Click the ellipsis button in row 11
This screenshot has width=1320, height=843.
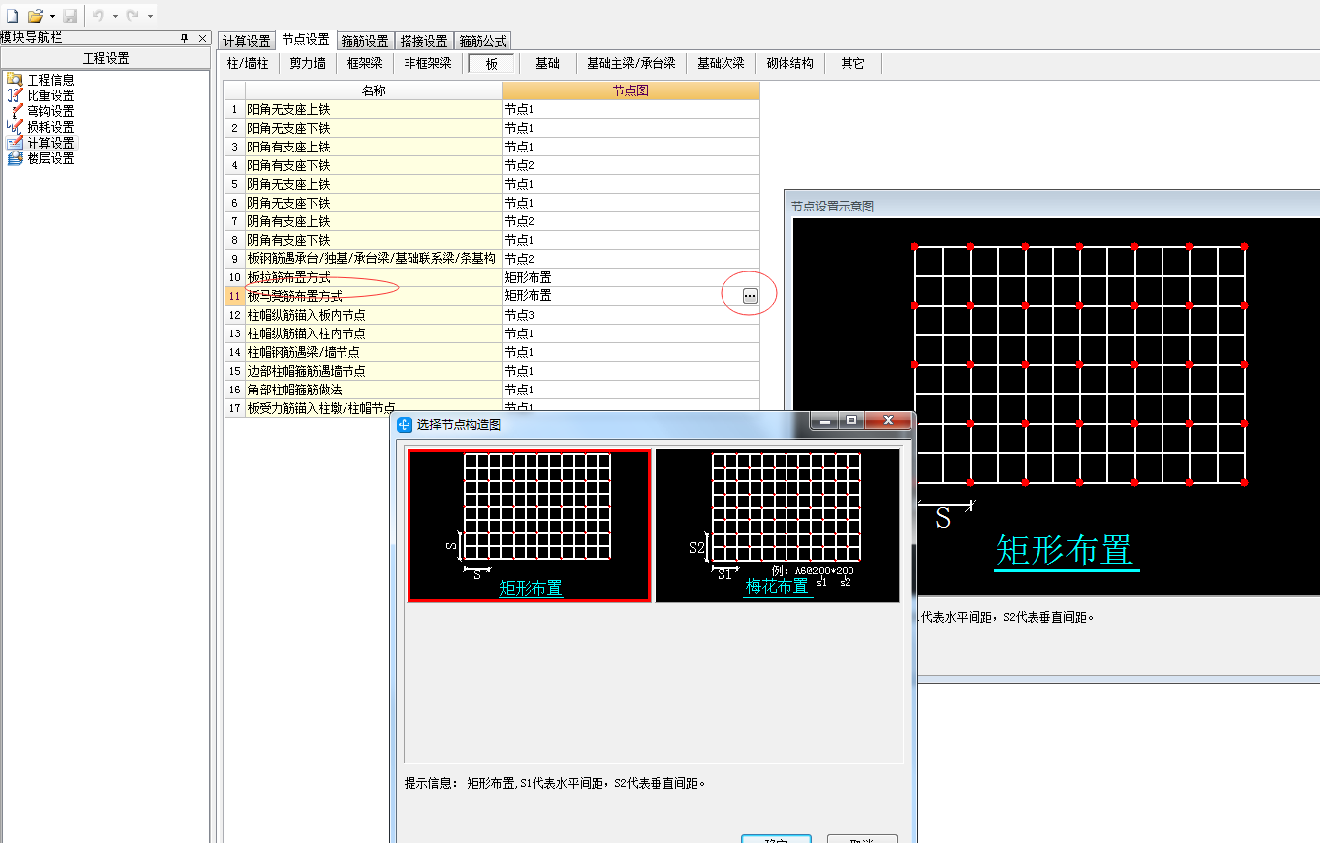point(750,296)
